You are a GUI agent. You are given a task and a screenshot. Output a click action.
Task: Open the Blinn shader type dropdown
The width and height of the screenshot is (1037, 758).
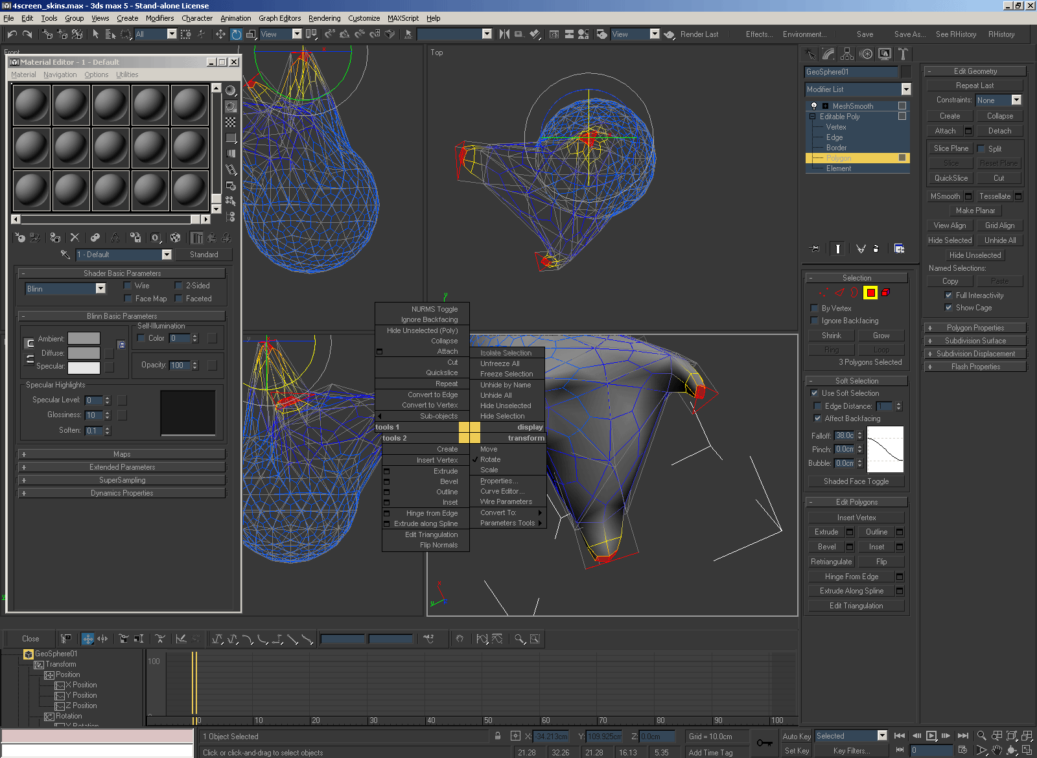click(x=100, y=288)
